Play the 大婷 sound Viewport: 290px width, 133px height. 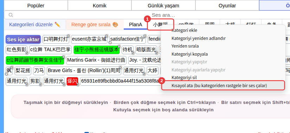coord(153,71)
